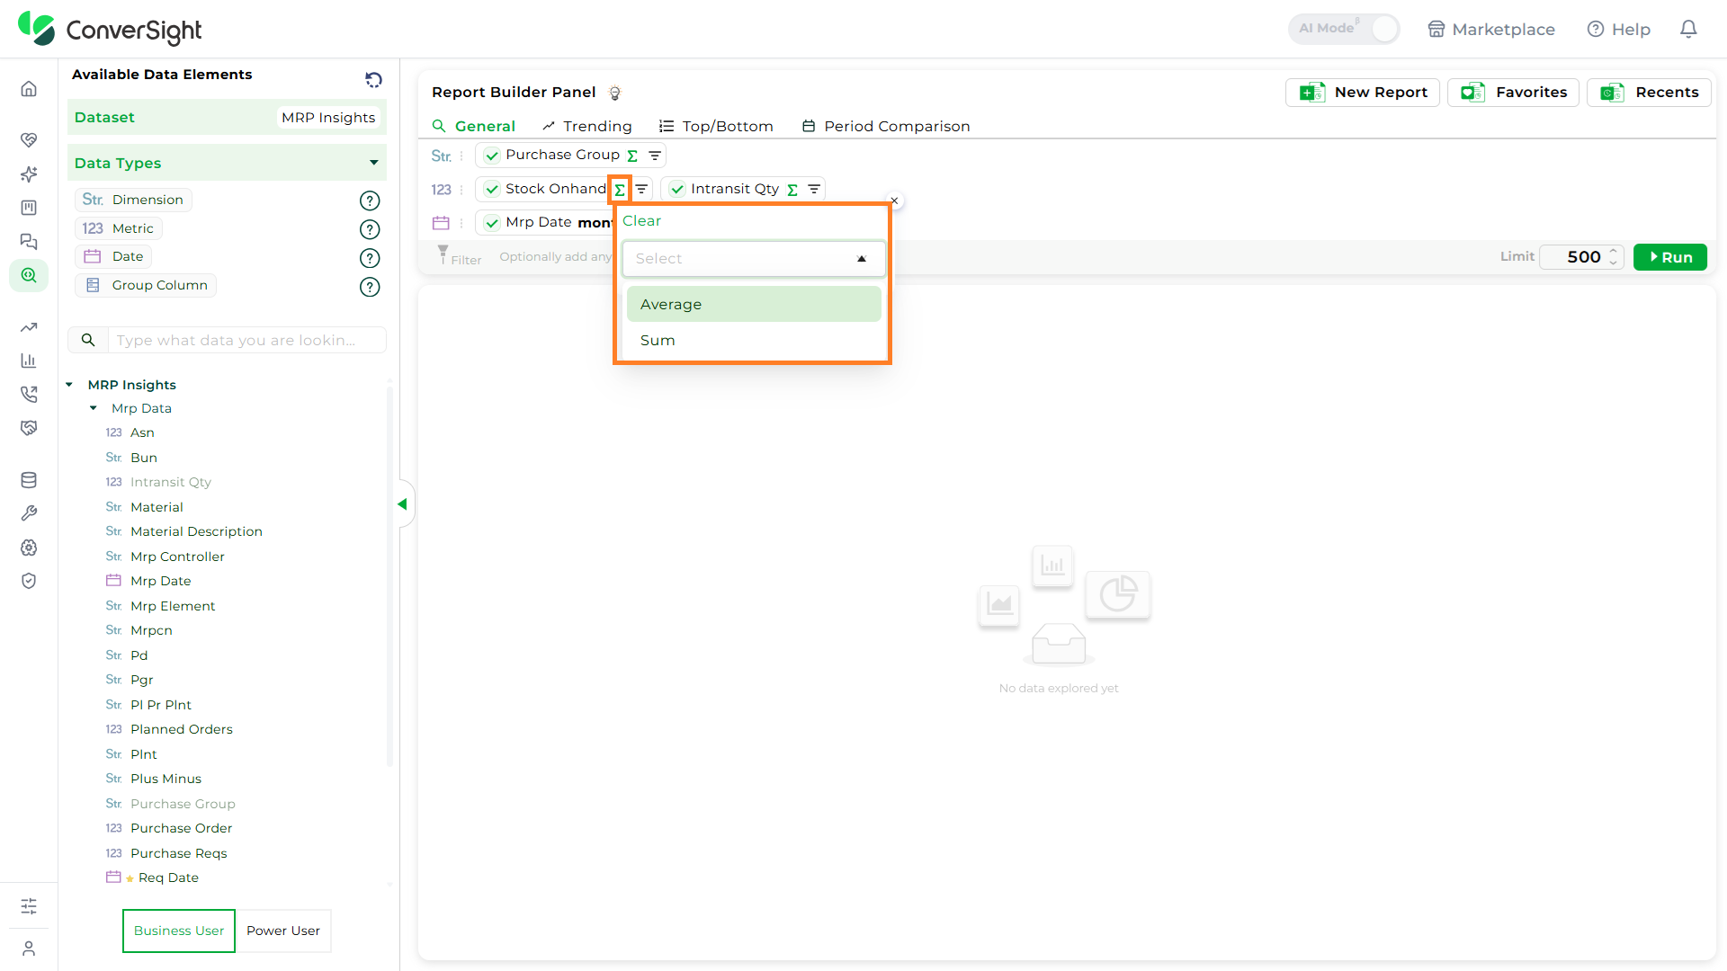1727x971 pixels.
Task: Switch to the Trending tab
Action: [587, 126]
